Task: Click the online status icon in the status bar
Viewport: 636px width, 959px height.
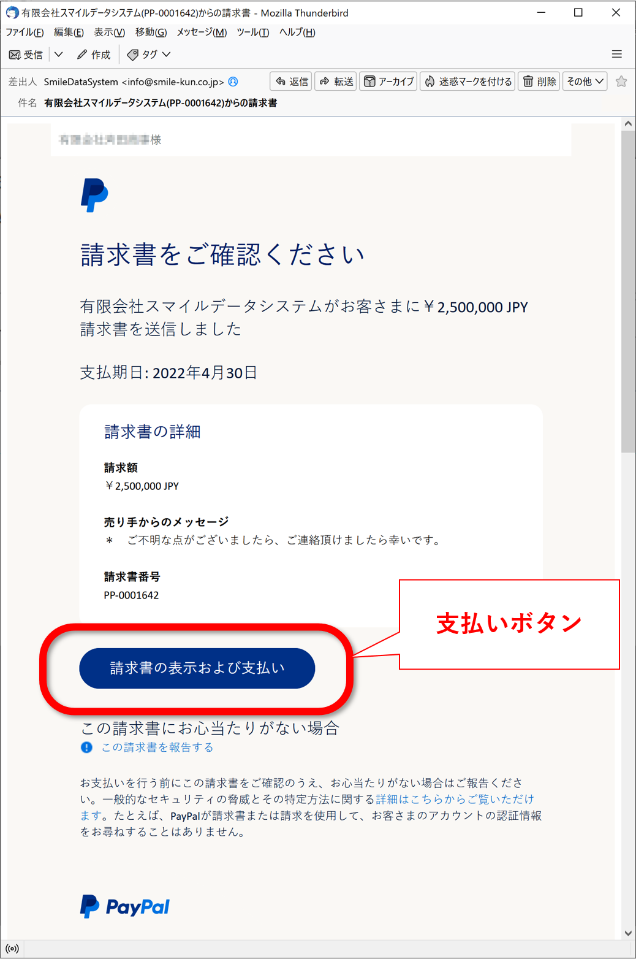Action: point(12,949)
